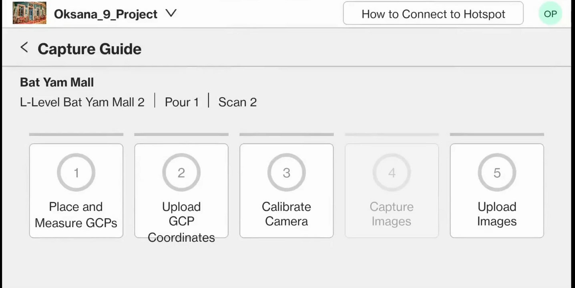Select the Upload GCP Coordinates label

[181, 222]
